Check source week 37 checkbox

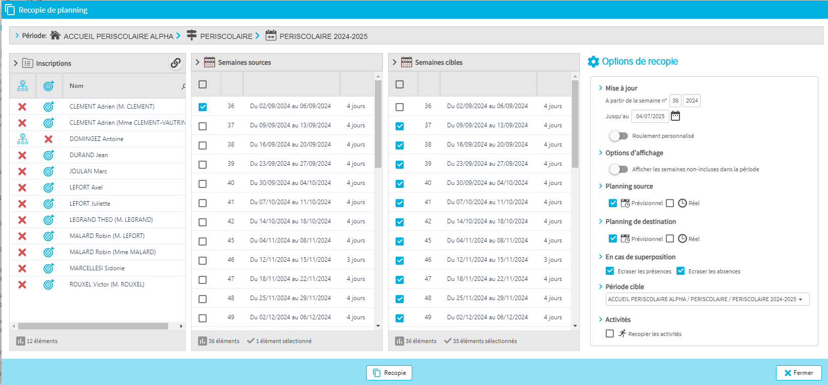pyautogui.click(x=203, y=126)
